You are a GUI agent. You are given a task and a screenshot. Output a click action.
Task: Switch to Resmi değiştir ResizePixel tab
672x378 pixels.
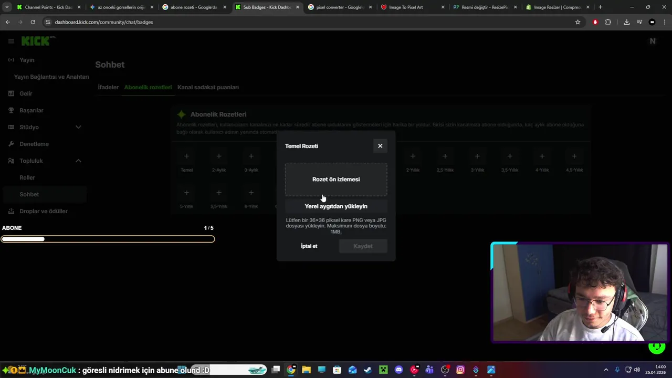pos(485,7)
